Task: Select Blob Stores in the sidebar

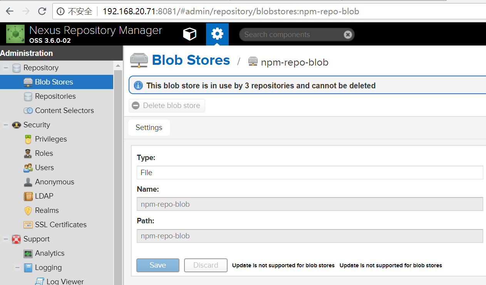Action: (x=57, y=82)
